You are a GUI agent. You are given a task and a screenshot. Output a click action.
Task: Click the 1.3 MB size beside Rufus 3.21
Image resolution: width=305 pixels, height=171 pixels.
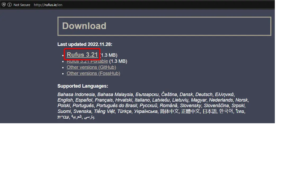(x=109, y=55)
